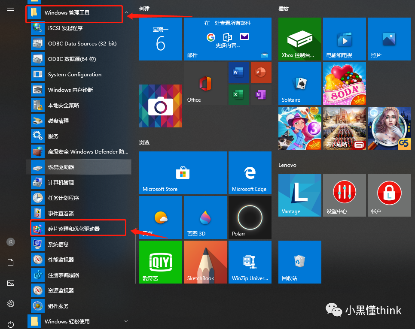Launch OneNote from the Office tile group
The height and width of the screenshot is (329, 415).
[261, 95]
